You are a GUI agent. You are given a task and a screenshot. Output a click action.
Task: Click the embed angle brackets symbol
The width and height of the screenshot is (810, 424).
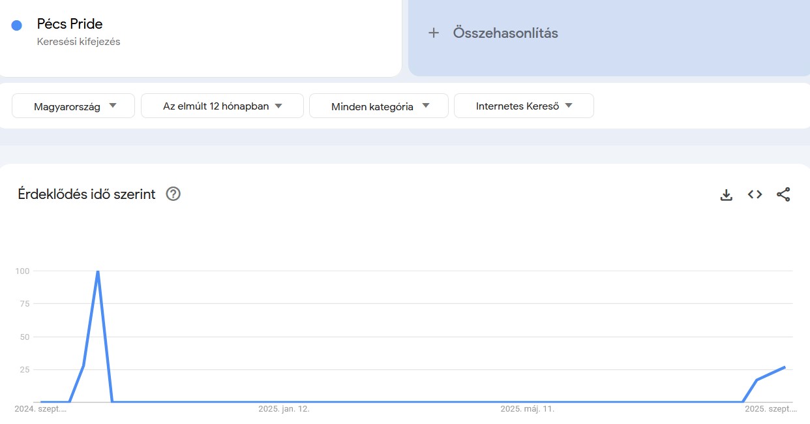[x=755, y=194]
